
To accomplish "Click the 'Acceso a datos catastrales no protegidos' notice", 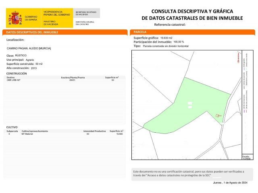I will [192, 174].
